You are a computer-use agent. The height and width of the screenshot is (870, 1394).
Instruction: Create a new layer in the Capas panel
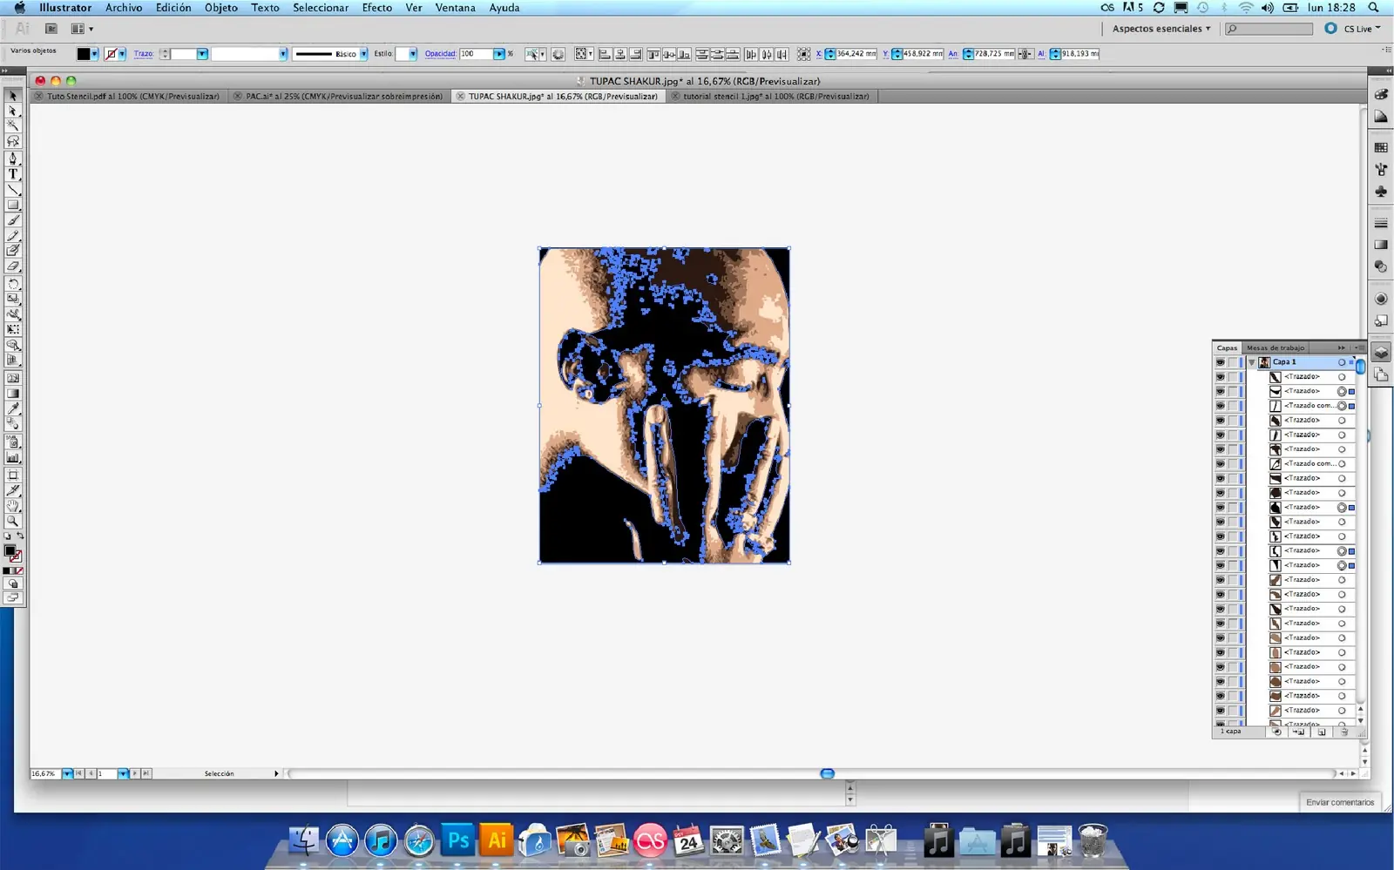(x=1322, y=732)
